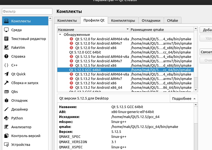Open Отладчик bug icon
This screenshot has width=212, height=150.
[6, 100]
